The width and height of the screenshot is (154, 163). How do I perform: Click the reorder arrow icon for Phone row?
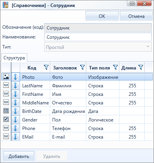[15, 128]
